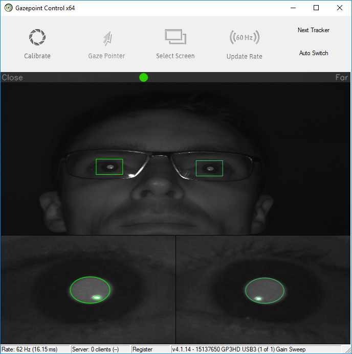The height and width of the screenshot is (354, 352).
Task: Click the Gaze Pointer label
Action: 106,56
